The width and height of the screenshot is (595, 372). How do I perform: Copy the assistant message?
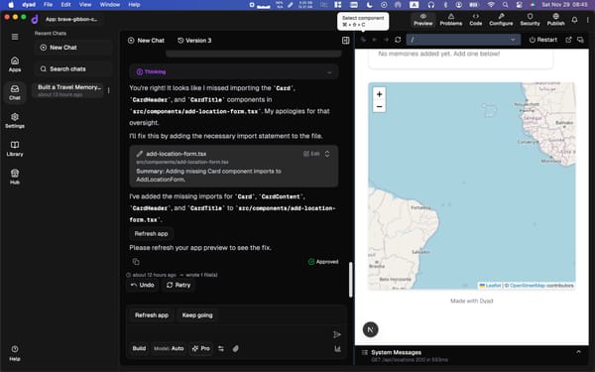click(136, 262)
